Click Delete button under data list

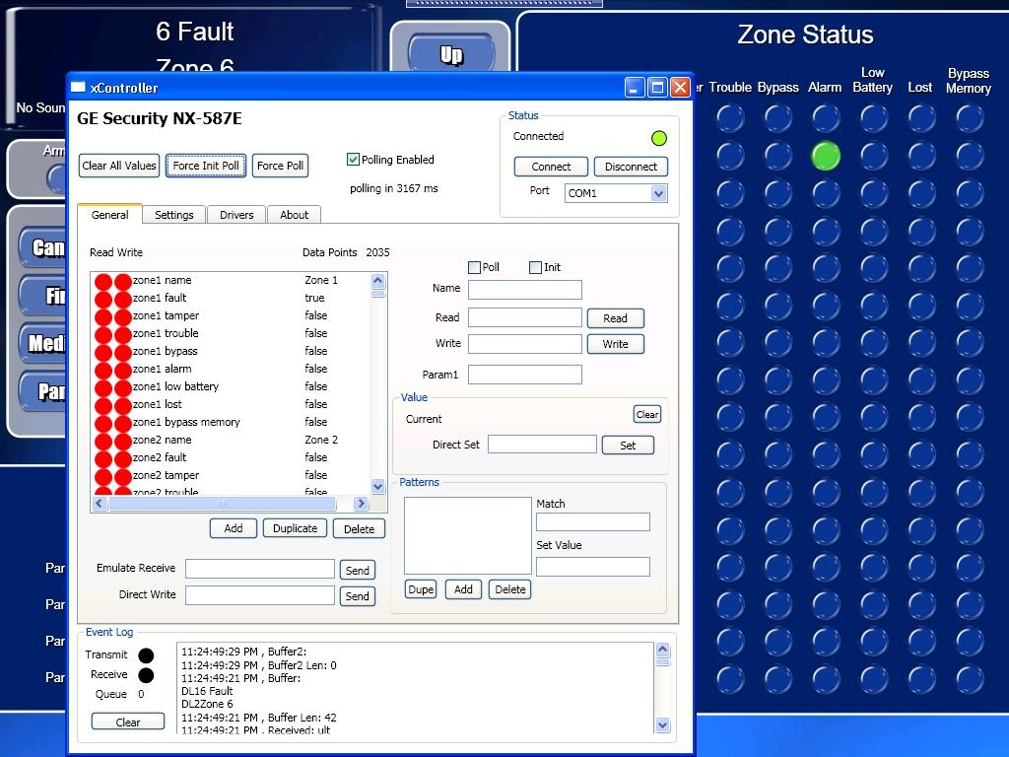359,528
